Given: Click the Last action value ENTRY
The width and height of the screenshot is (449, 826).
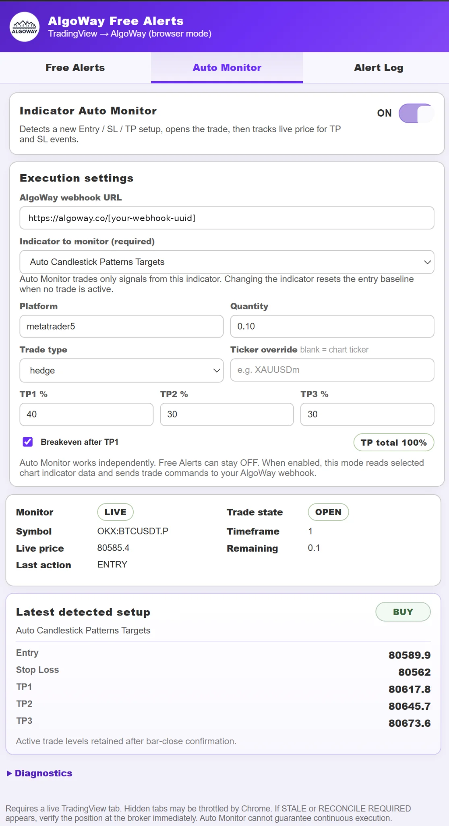Looking at the screenshot, I should coord(112,565).
